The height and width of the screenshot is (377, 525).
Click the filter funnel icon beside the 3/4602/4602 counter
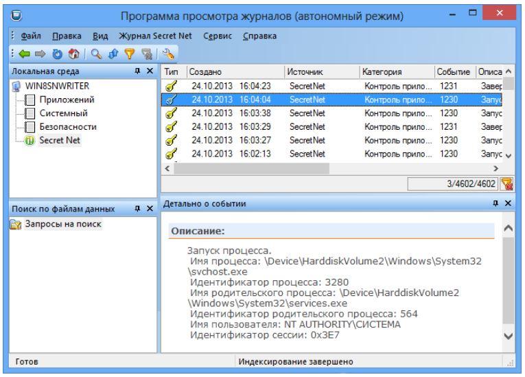pyautogui.click(x=507, y=184)
